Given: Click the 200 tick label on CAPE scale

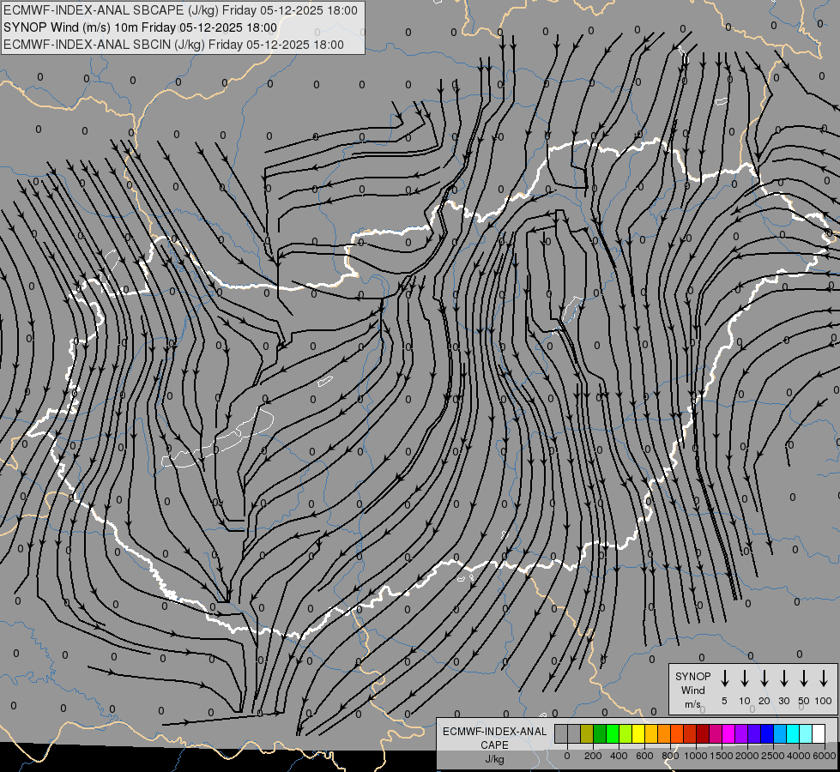Looking at the screenshot, I should tap(593, 756).
